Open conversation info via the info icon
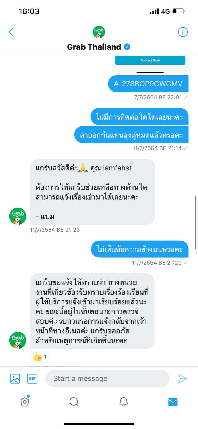Viewport: 198px width, 429px height. [x=183, y=32]
